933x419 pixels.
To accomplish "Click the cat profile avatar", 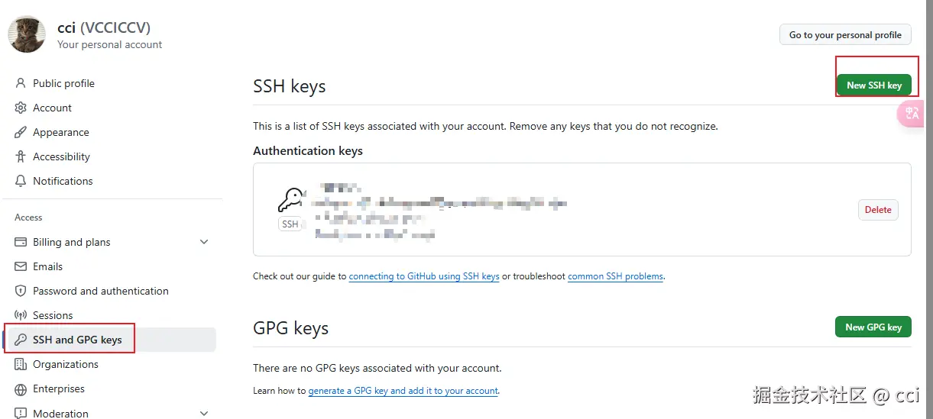I will [27, 34].
